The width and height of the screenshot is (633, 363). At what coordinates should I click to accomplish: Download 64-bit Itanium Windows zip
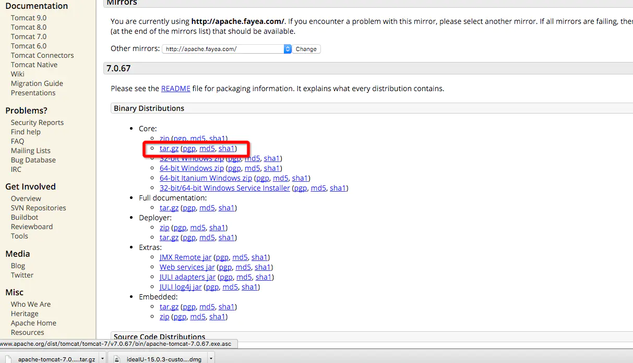point(206,178)
